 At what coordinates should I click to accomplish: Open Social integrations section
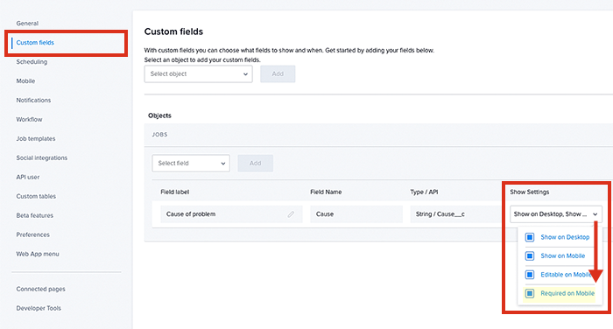point(42,157)
